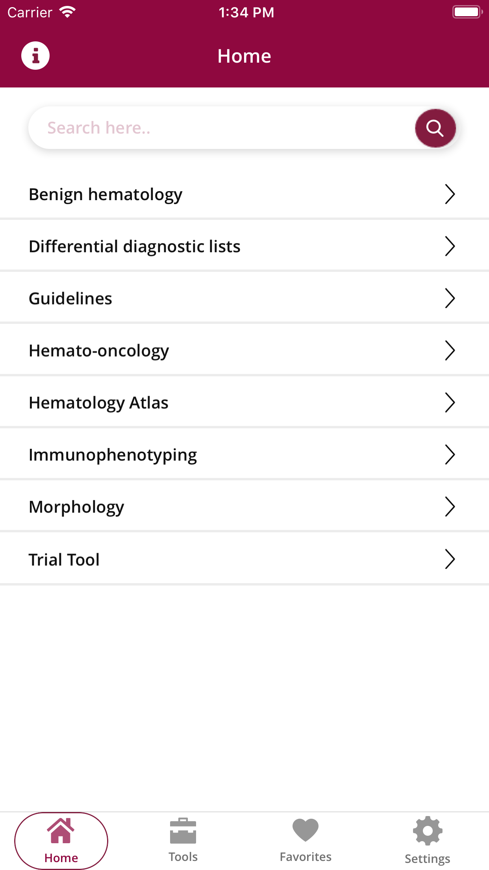The height and width of the screenshot is (870, 489).
Task: Open the Hemato-oncology list item
Action: click(x=99, y=350)
